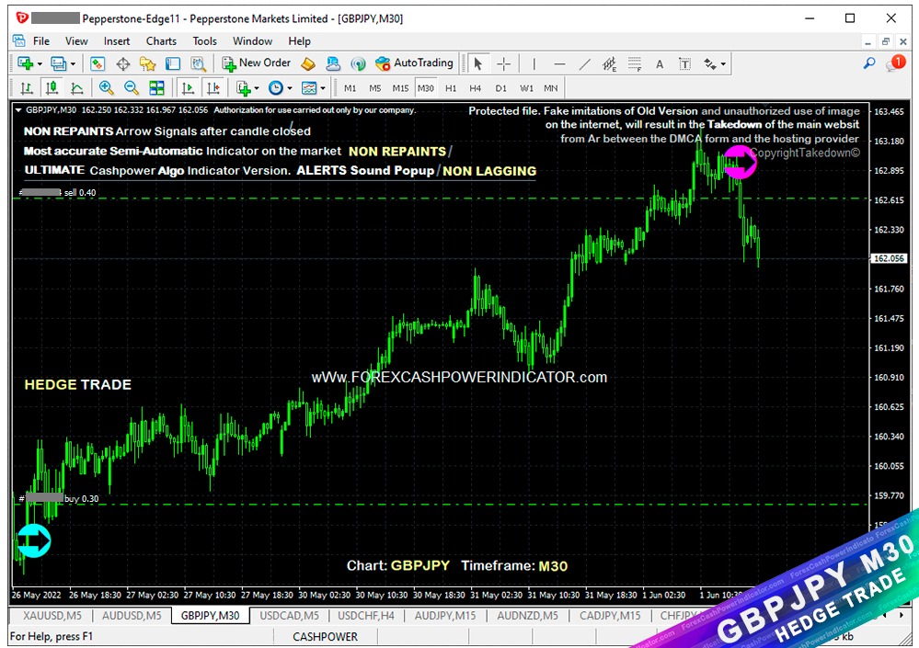Image resolution: width=919 pixels, height=648 pixels.
Task: Click the Signals broadcast icon
Action: point(358,63)
